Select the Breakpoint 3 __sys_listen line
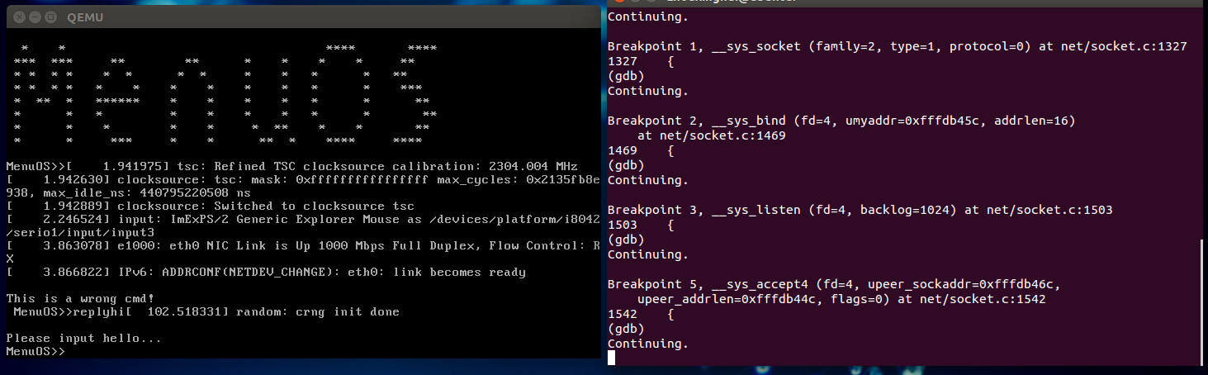Image resolution: width=1208 pixels, height=375 pixels. point(859,211)
